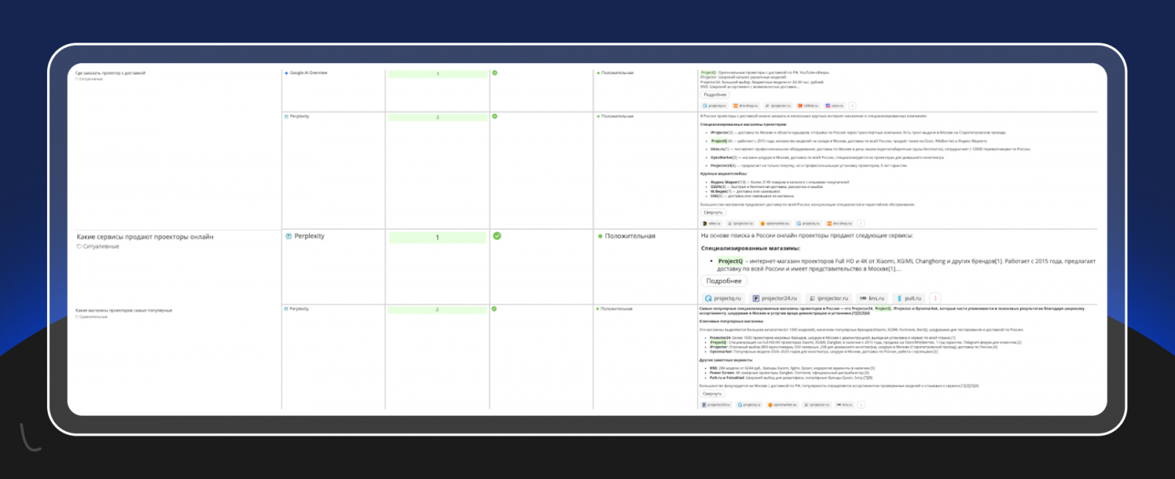
Task: Click Perplexity icon in 'Какие сервисы' row
Action: pyautogui.click(x=289, y=236)
